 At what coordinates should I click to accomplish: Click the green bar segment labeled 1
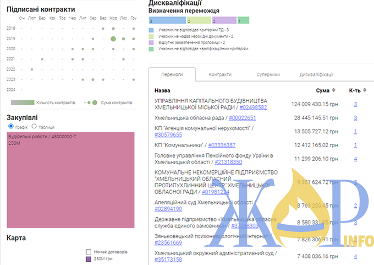tap(243, 20)
